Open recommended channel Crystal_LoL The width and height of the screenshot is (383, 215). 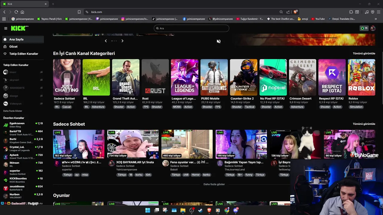coord(22,148)
